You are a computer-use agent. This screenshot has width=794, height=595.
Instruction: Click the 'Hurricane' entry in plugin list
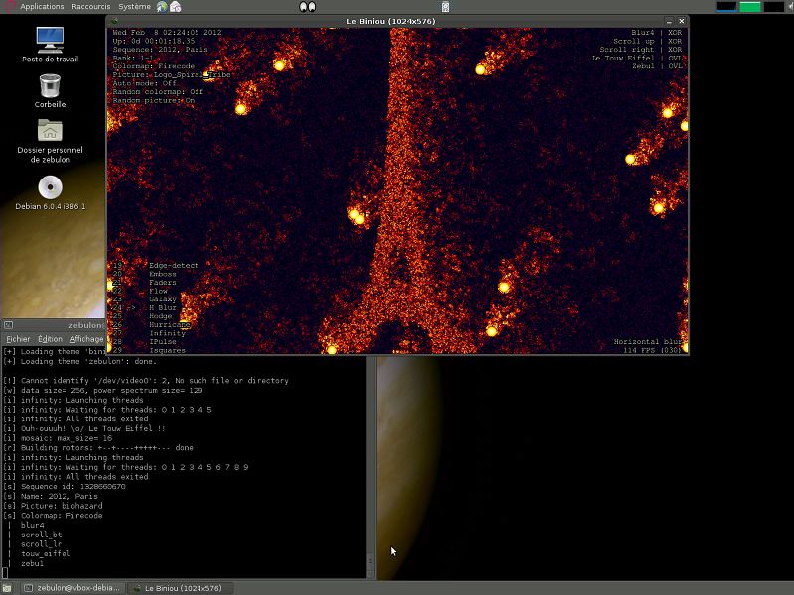coord(169,325)
